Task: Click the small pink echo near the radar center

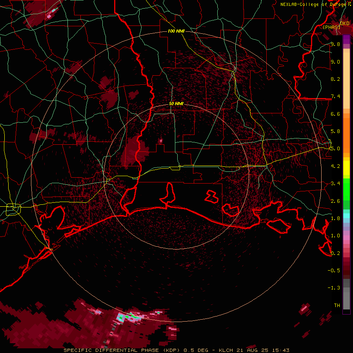Action: (x=160, y=141)
